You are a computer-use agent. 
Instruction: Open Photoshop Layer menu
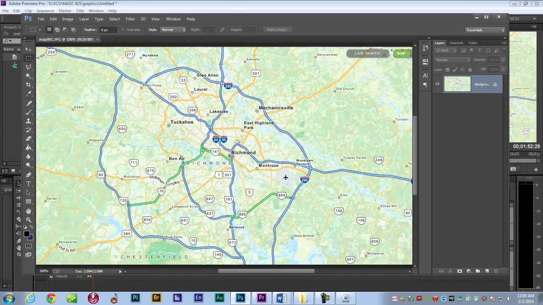[84, 19]
